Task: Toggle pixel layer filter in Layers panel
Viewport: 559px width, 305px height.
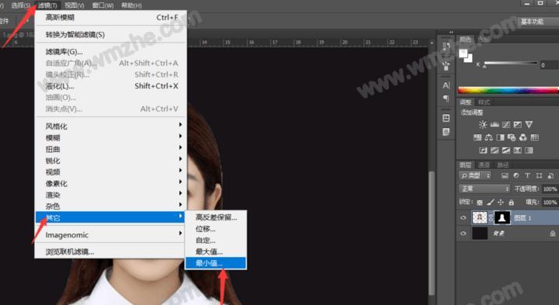Action: (505, 175)
